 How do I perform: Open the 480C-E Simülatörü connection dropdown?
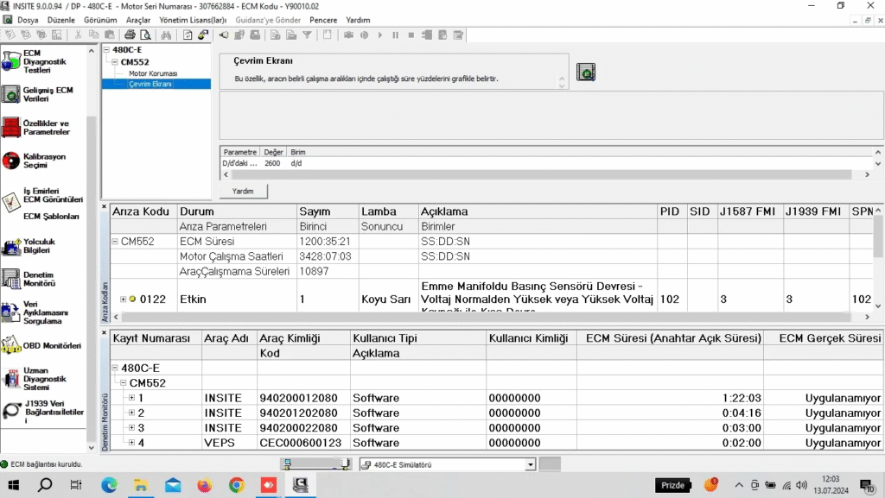click(531, 464)
